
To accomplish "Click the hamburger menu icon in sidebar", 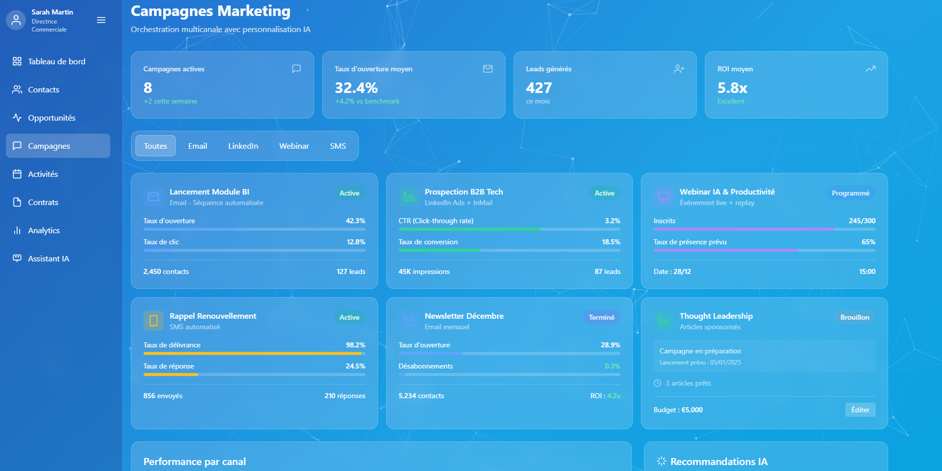I will tap(101, 20).
